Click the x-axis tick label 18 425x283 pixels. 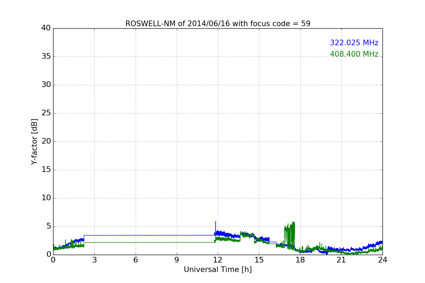(x=300, y=260)
